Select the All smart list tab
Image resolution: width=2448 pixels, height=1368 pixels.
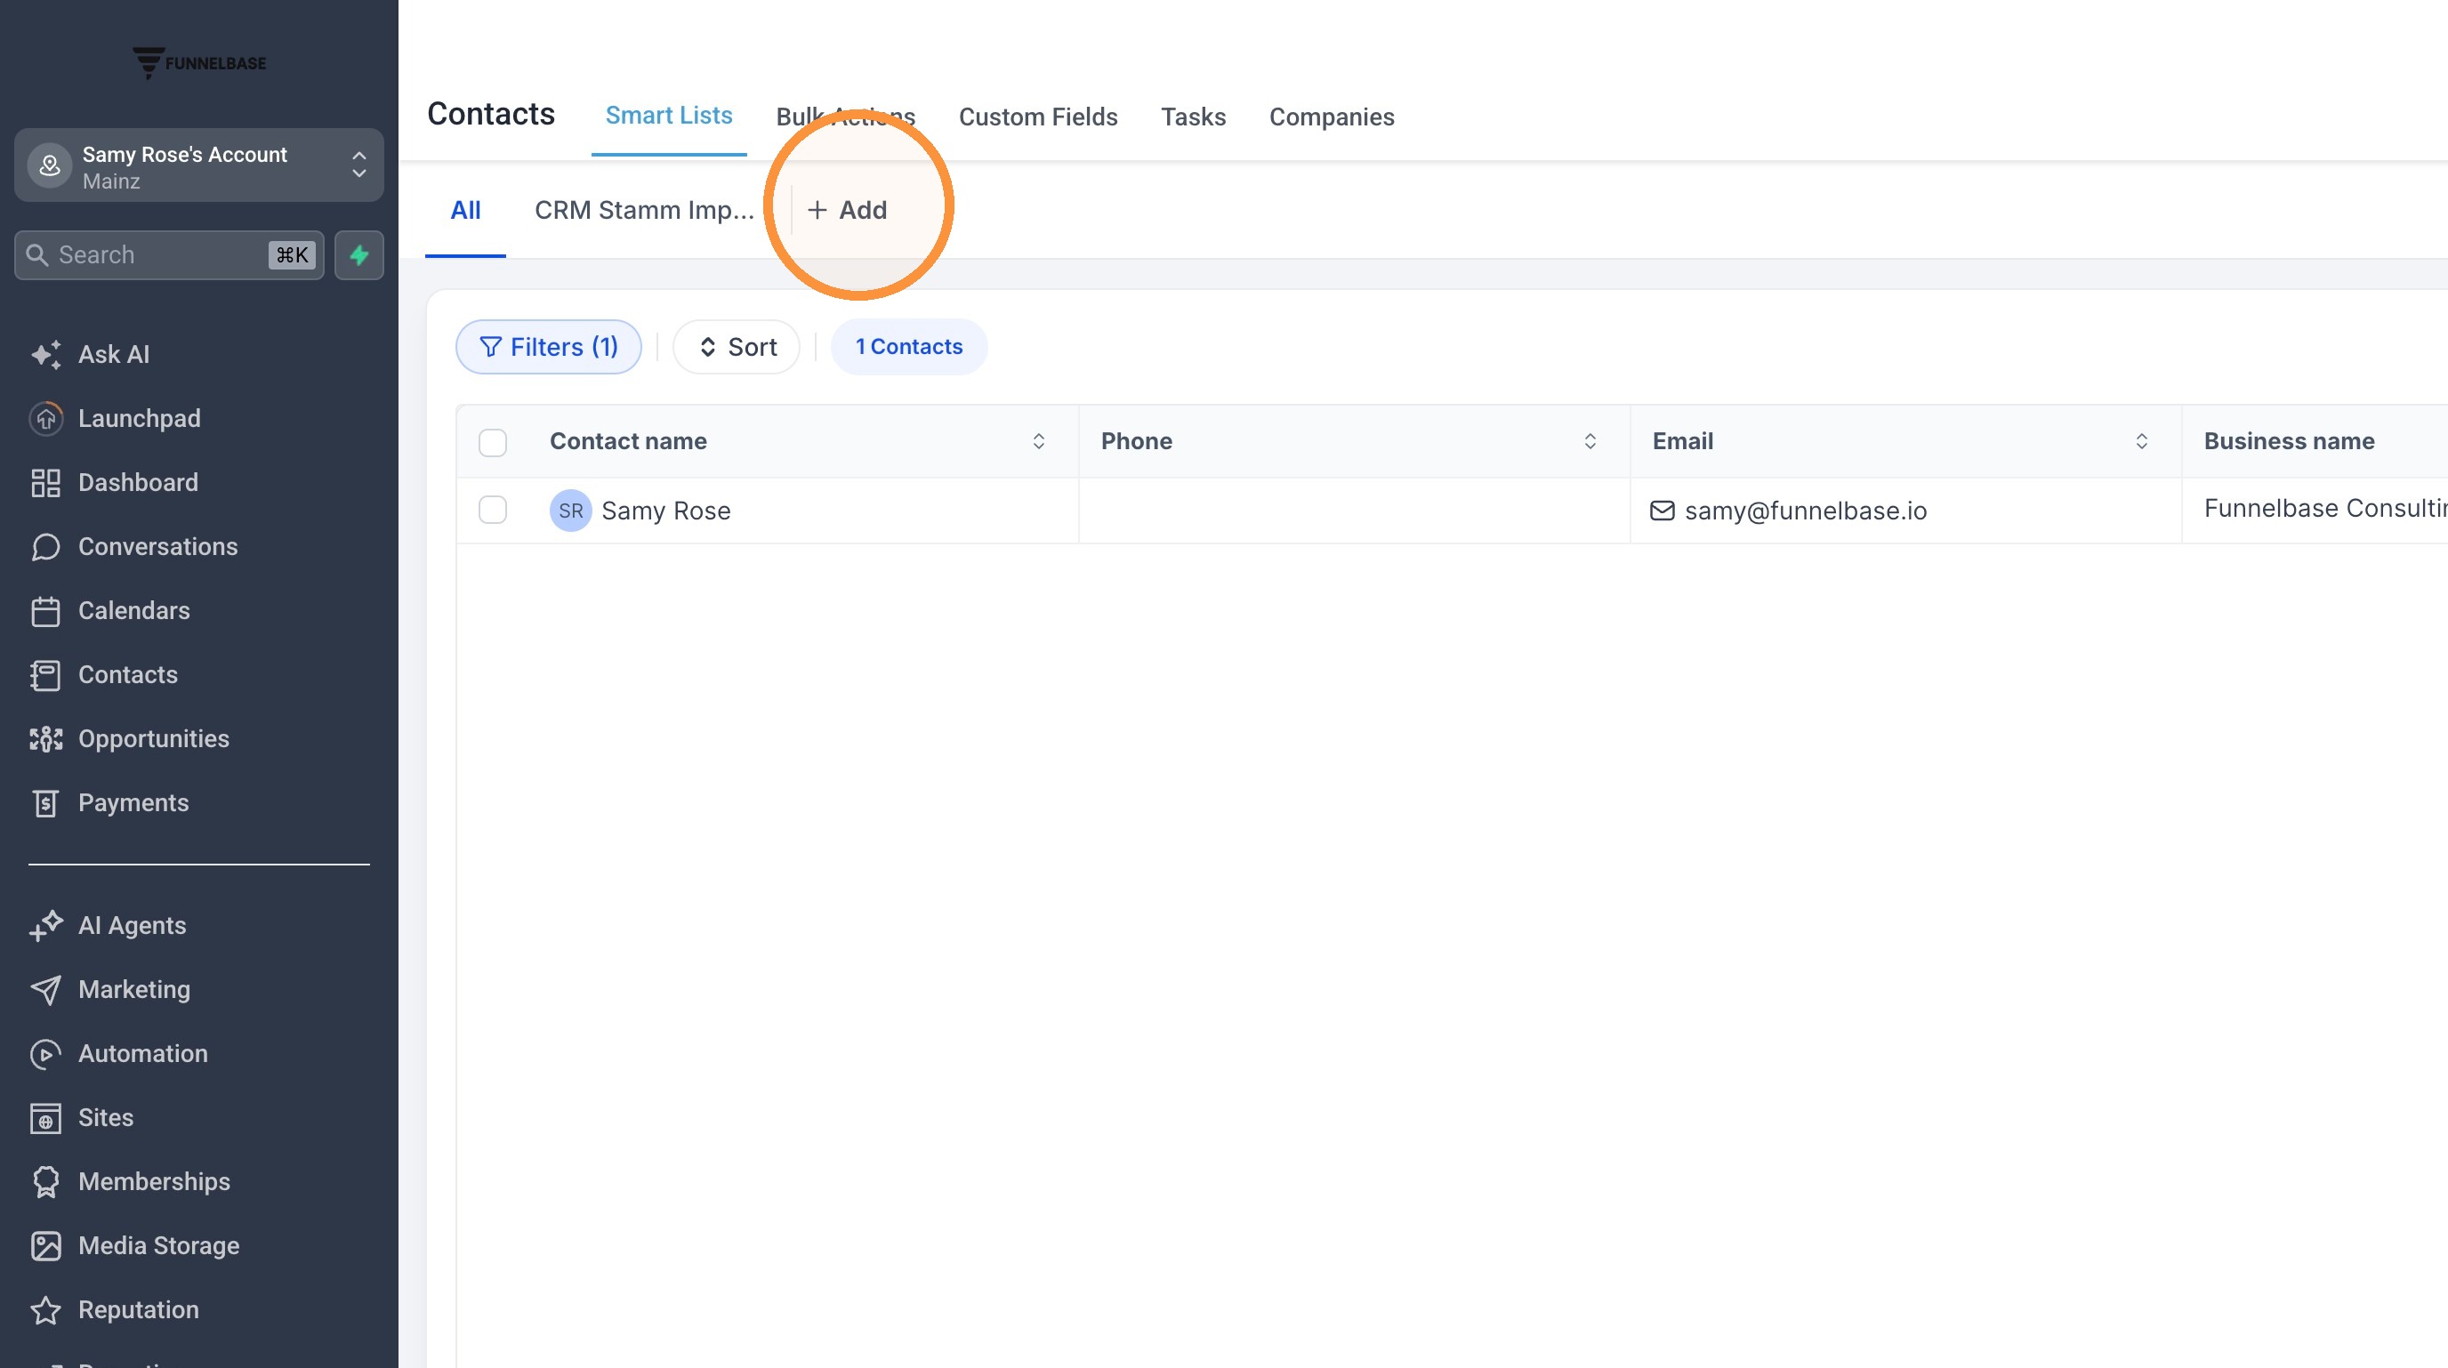click(465, 210)
